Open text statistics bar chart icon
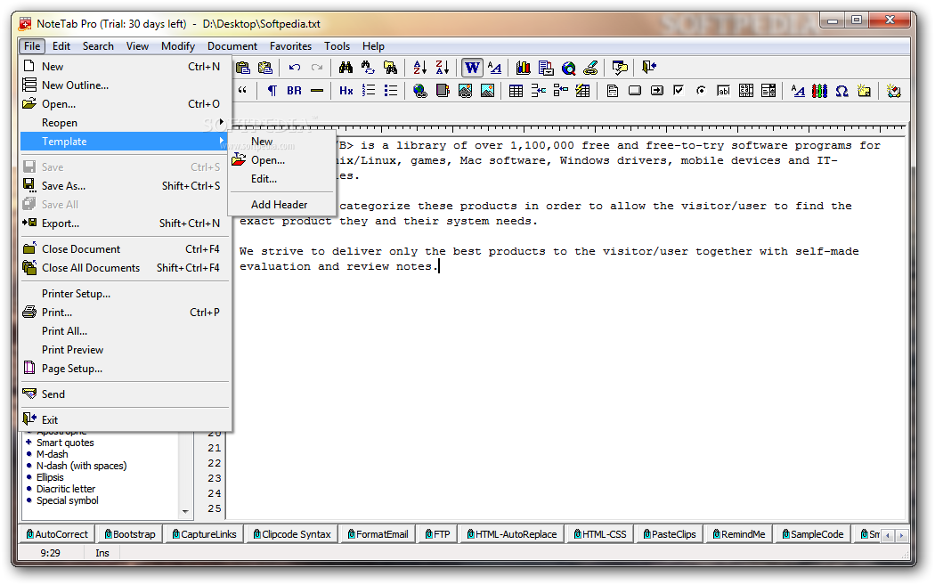935x585 pixels. pos(523,68)
